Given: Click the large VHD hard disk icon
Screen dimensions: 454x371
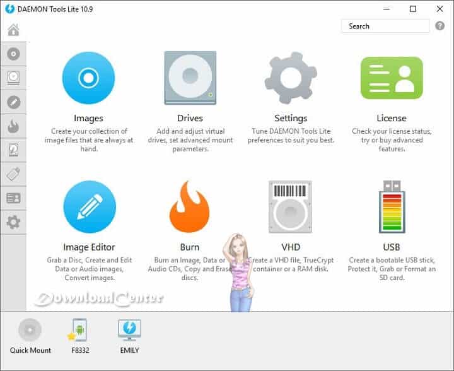Looking at the screenshot, I should pyautogui.click(x=291, y=207).
